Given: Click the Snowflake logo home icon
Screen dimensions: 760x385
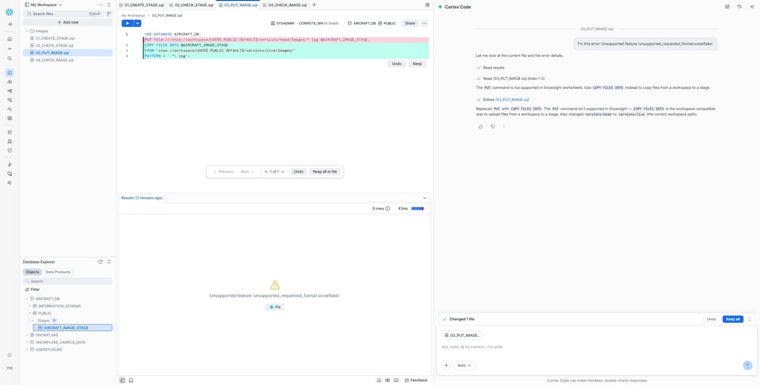Looking at the screenshot, I should [9, 12].
